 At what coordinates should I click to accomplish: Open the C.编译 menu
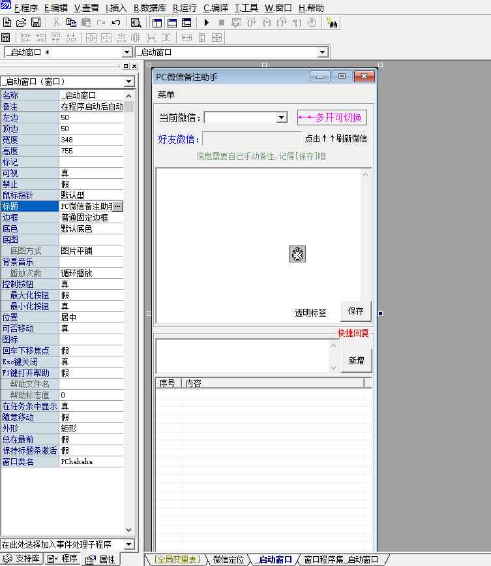216,8
